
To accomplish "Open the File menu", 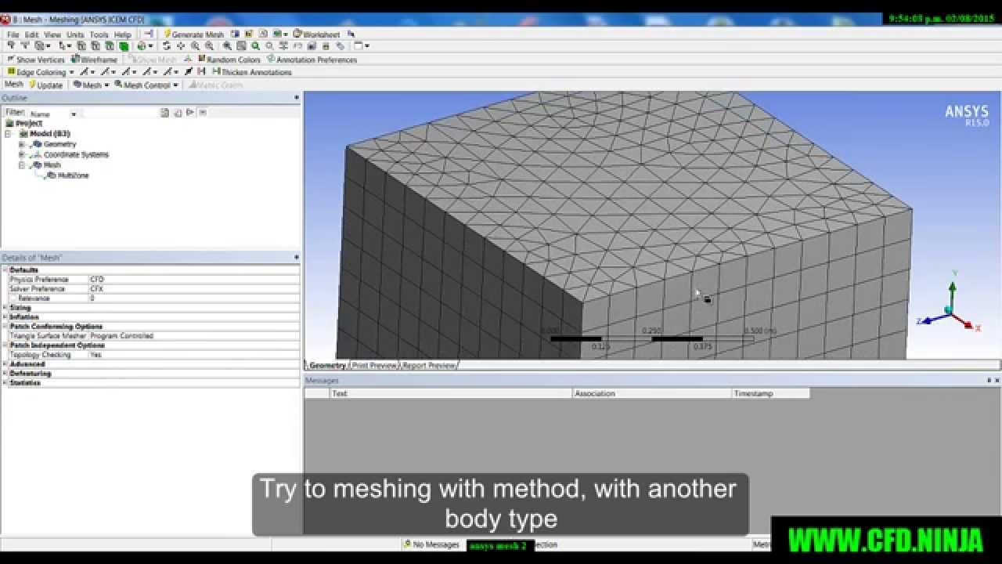I will (x=13, y=34).
